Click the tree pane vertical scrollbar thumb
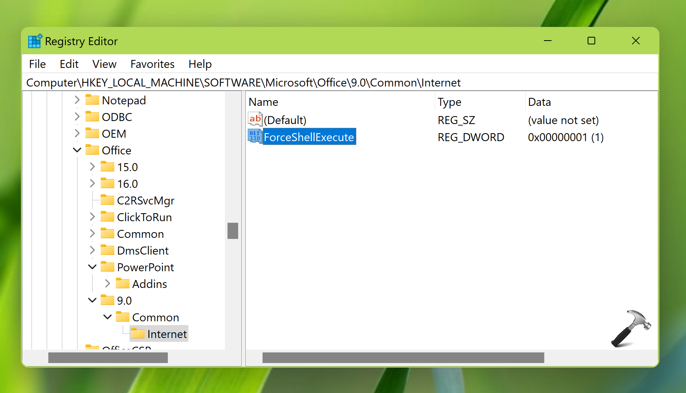The height and width of the screenshot is (393, 686). pyautogui.click(x=232, y=231)
